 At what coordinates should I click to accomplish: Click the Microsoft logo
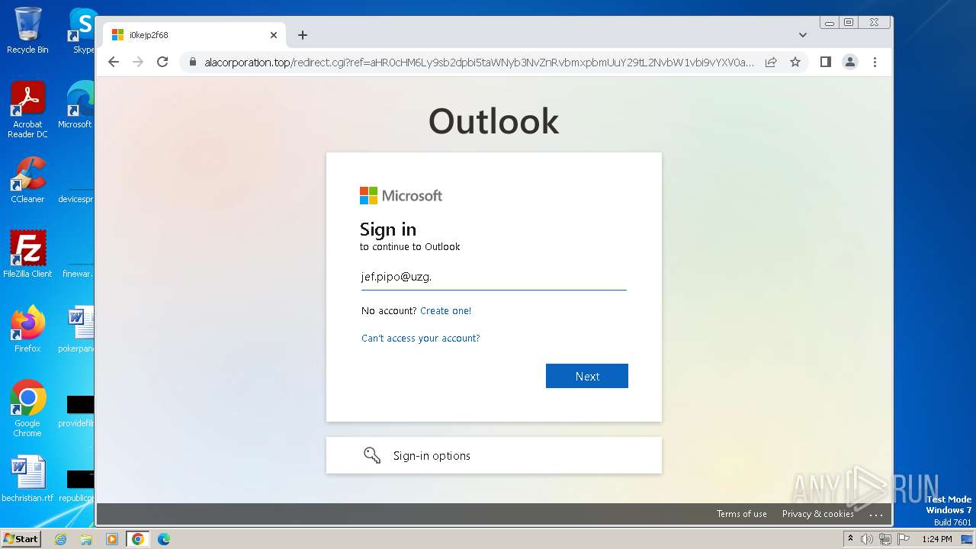coord(401,196)
